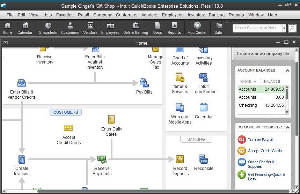Click the Account Balances list scrollbar down arrow
Image resolution: width=300 pixels, height=194 pixels.
pos(287,112)
